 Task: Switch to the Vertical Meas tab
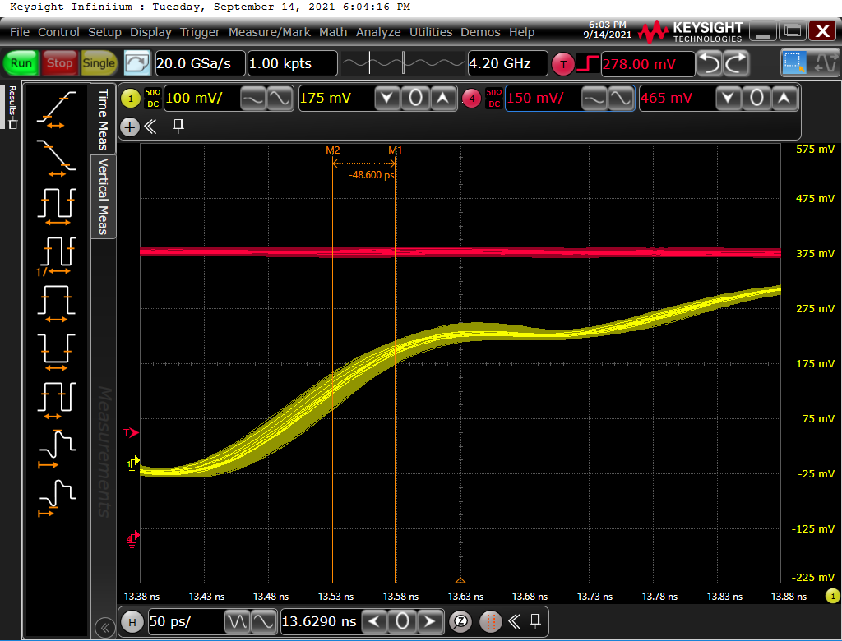(104, 197)
